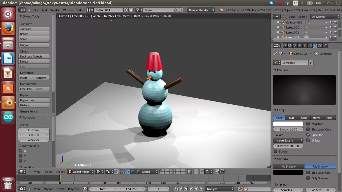This screenshot has width=342, height=192.
Task: Open the Global orientation dropdown
Action: tap(149, 171)
